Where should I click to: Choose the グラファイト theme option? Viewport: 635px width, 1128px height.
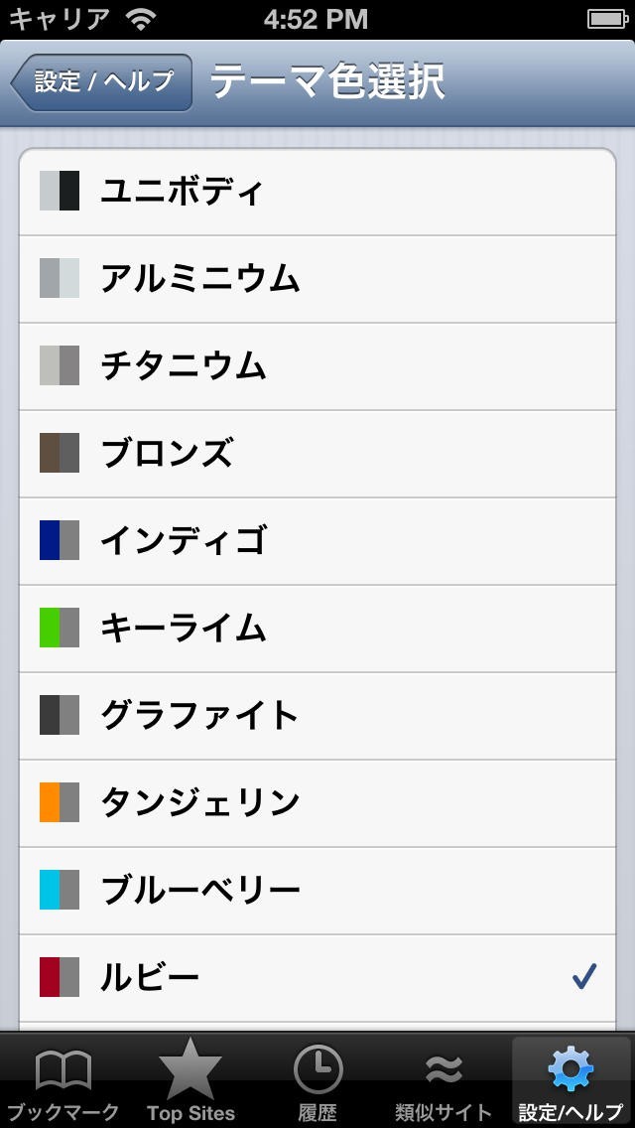(x=317, y=715)
